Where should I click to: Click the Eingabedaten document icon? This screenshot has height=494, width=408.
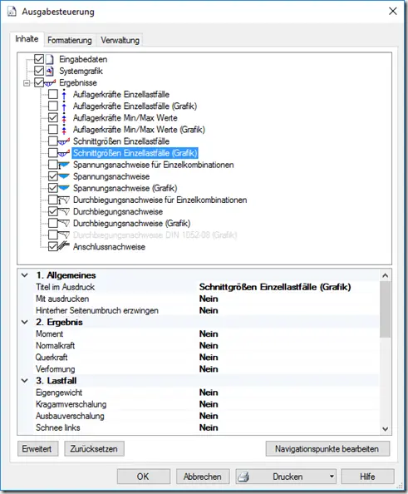pos(50,59)
